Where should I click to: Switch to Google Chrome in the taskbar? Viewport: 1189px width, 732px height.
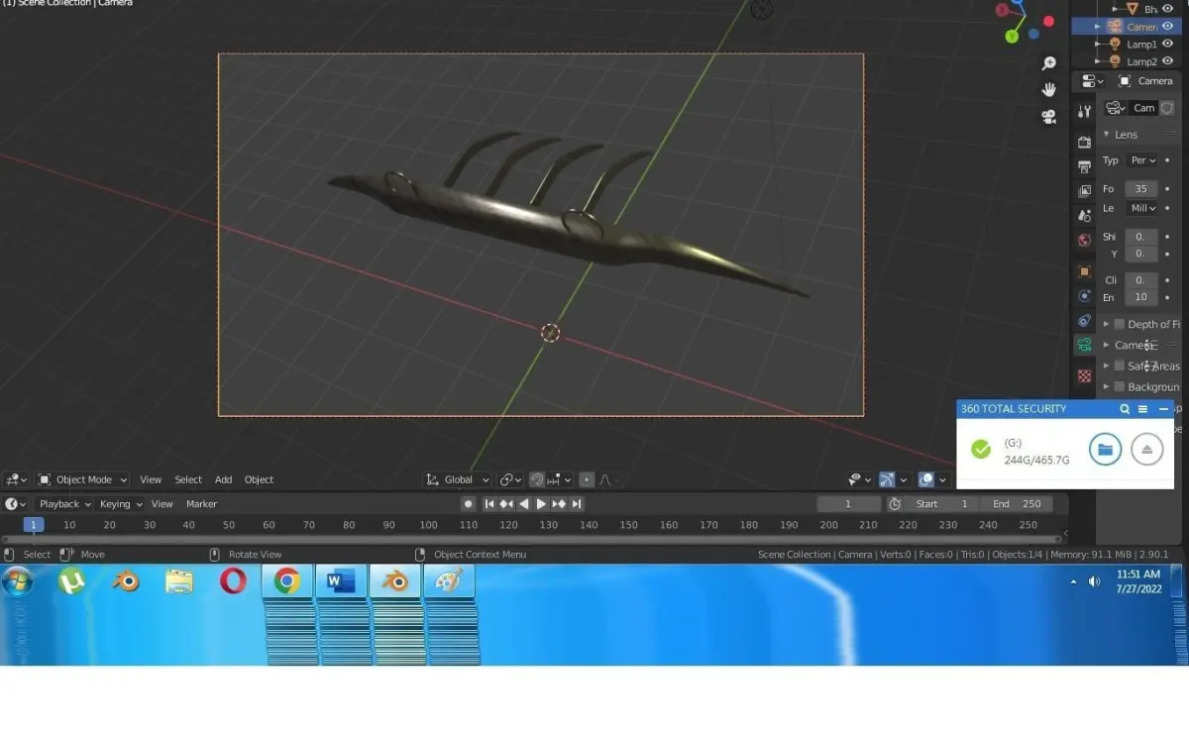[287, 582]
